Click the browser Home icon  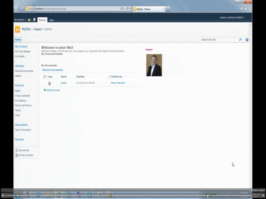click(x=241, y=9)
